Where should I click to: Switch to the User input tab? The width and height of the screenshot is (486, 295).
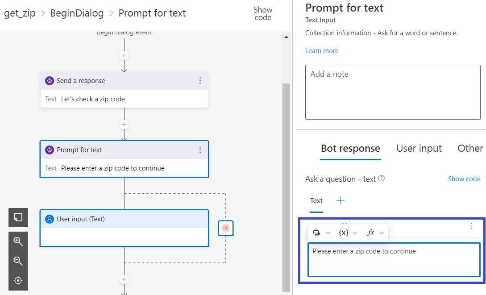tap(419, 148)
